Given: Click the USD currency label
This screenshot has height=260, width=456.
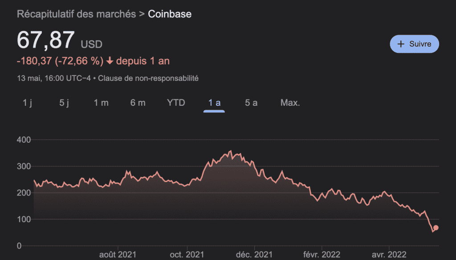Looking at the screenshot, I should click(x=91, y=44).
